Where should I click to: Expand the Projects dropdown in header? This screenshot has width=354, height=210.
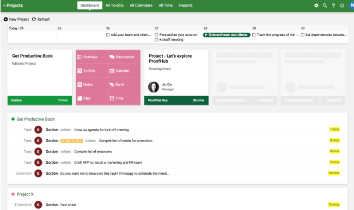pos(13,5)
